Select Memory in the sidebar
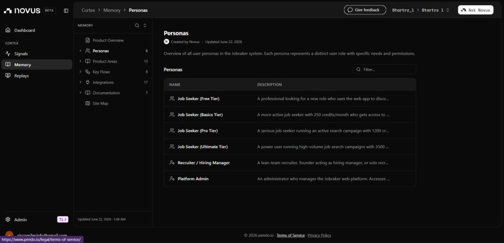Image resolution: width=504 pixels, height=243 pixels. [x=37, y=64]
